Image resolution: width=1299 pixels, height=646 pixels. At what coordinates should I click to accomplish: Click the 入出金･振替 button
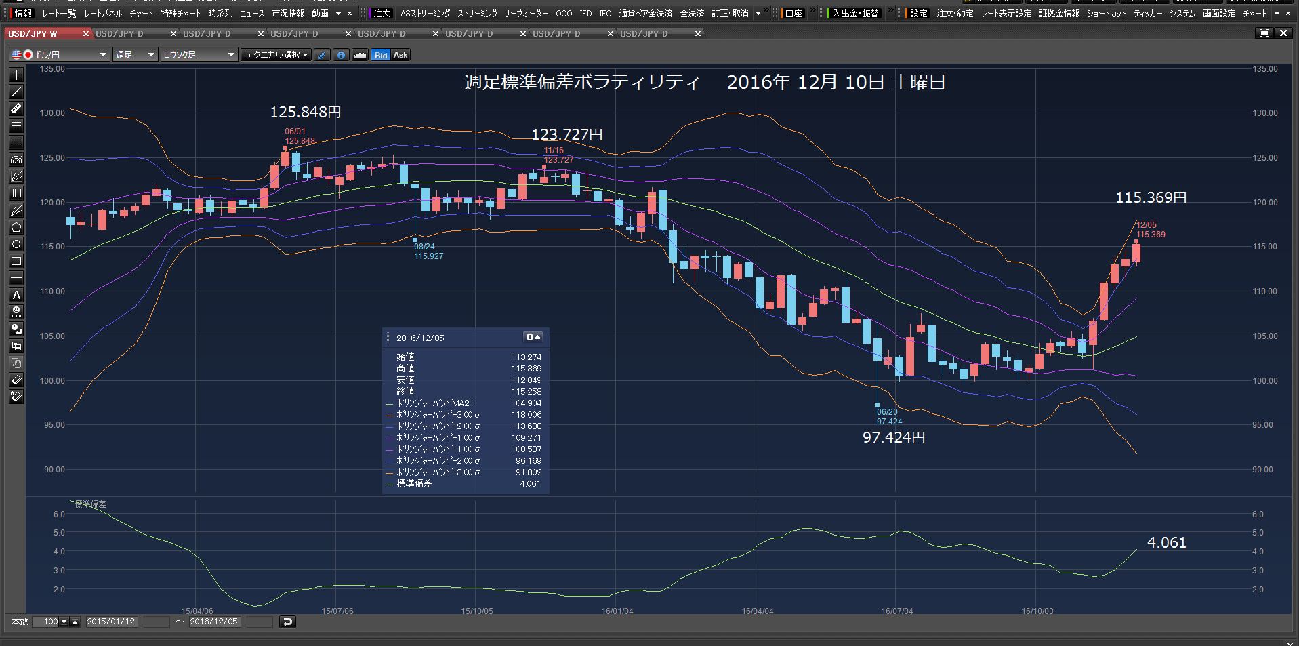(x=855, y=14)
